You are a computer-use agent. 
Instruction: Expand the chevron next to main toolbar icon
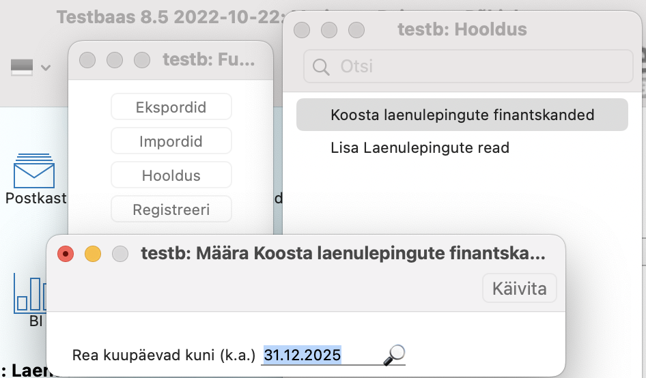(x=46, y=68)
